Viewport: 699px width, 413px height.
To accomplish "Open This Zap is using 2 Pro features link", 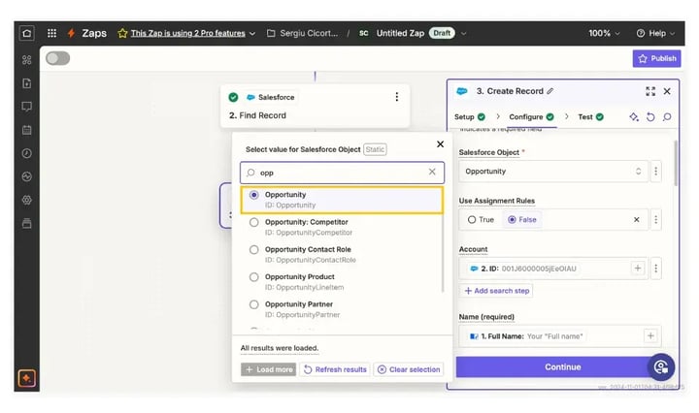I will coord(187,33).
